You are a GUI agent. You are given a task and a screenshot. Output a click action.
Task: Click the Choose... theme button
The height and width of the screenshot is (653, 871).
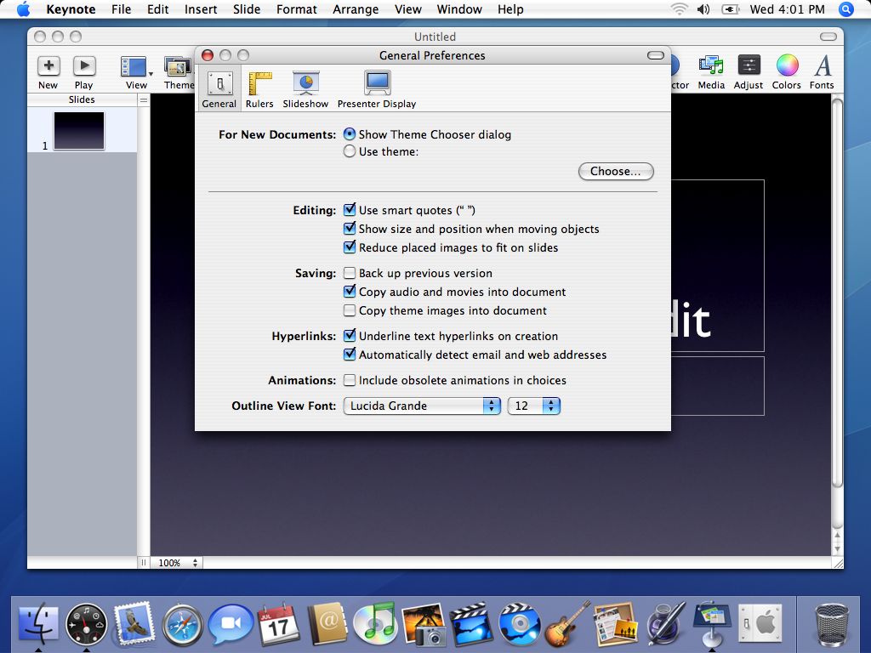(616, 171)
